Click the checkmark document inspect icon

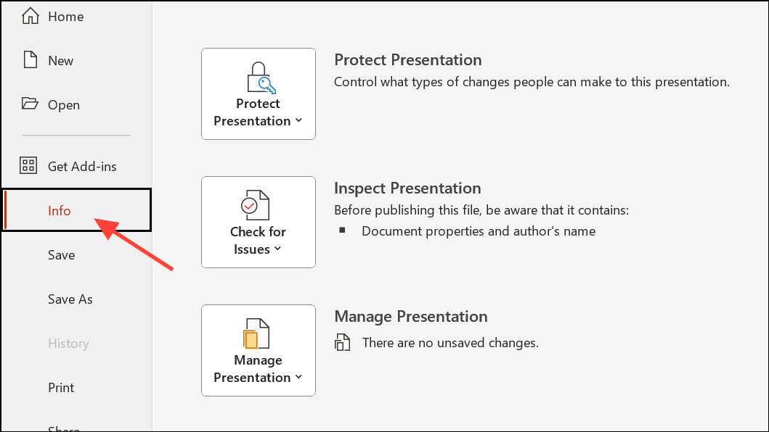(x=256, y=206)
